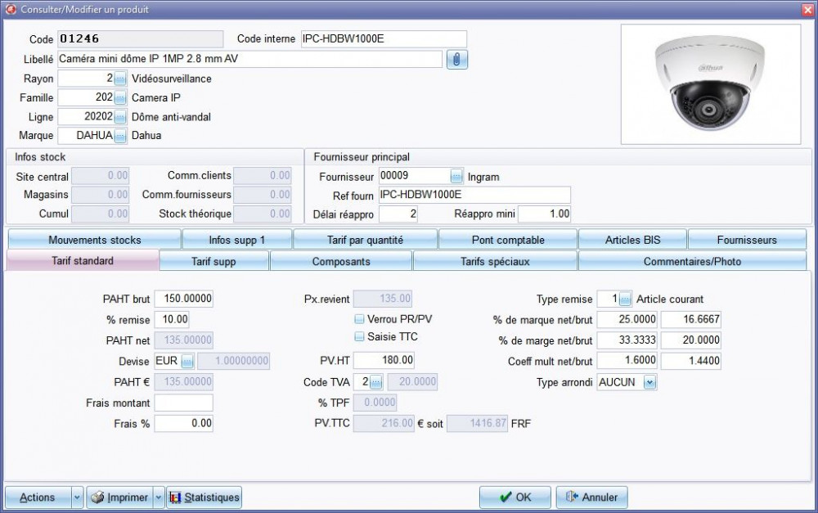Expand the Type arrondi dropdown

(x=649, y=382)
